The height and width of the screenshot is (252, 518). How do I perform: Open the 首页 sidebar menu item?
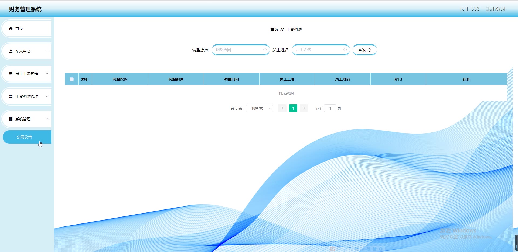tap(27, 29)
